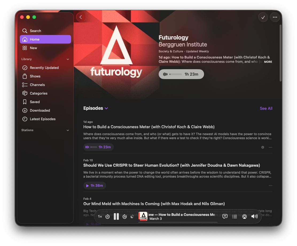297x246 pixels.
Task: Expand show description with MORE
Action: tap(268, 62)
